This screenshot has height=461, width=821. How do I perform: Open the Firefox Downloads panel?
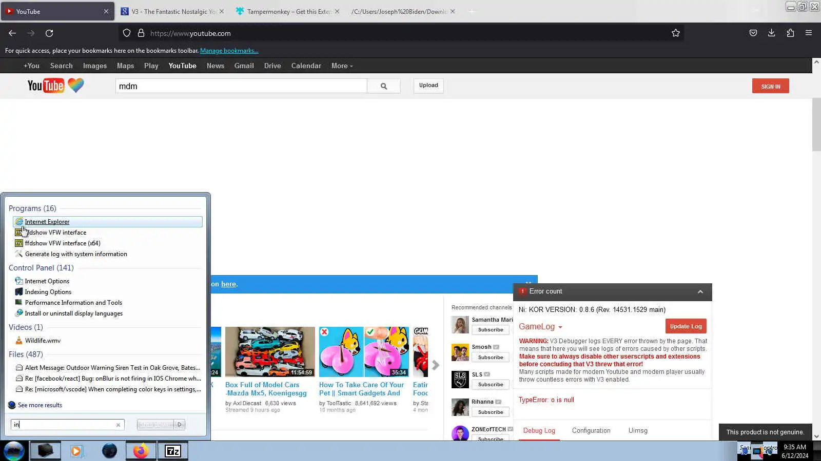(x=771, y=33)
